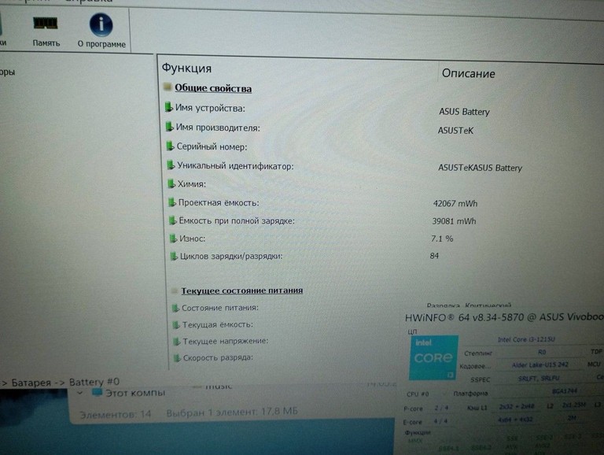The height and width of the screenshot is (455, 604).
Task: Click the battery icon beside Циклов зарядки/разрядки
Action: pyautogui.click(x=175, y=256)
